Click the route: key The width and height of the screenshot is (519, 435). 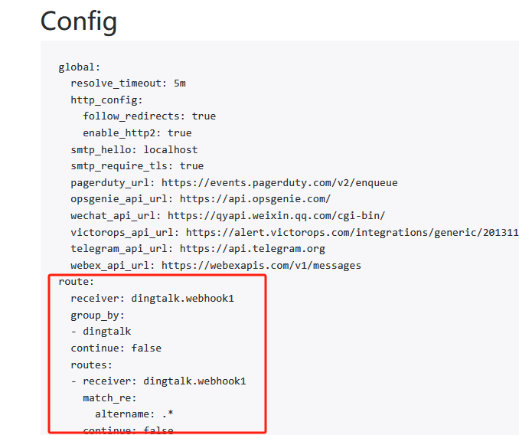(76, 282)
